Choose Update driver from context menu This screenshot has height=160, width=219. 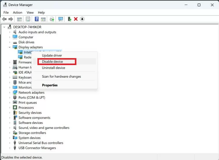tap(64, 55)
